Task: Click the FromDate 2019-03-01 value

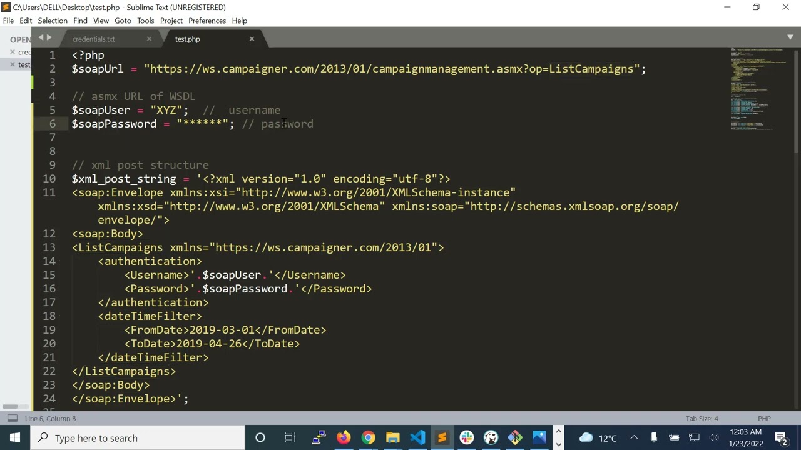Action: click(x=222, y=330)
